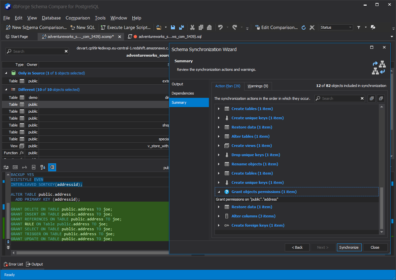Click the Redo arrow icon in the toolbar
396x280 pixels.
(235, 27)
